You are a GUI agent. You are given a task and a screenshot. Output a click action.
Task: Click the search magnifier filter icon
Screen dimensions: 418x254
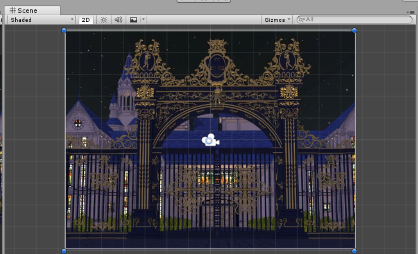pyautogui.click(x=302, y=19)
